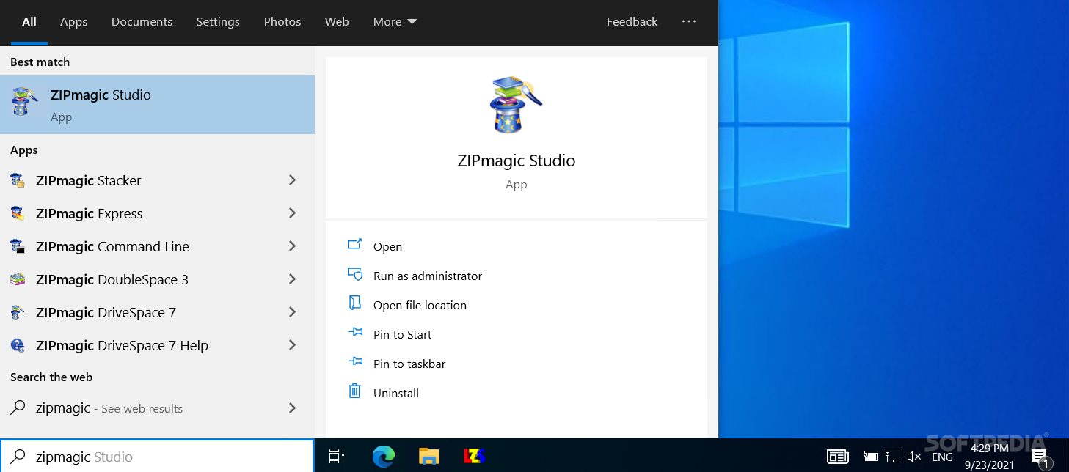Click the 4:29 PM clock in taskbar
Screen dimensions: 1069x472
pos(989,449)
